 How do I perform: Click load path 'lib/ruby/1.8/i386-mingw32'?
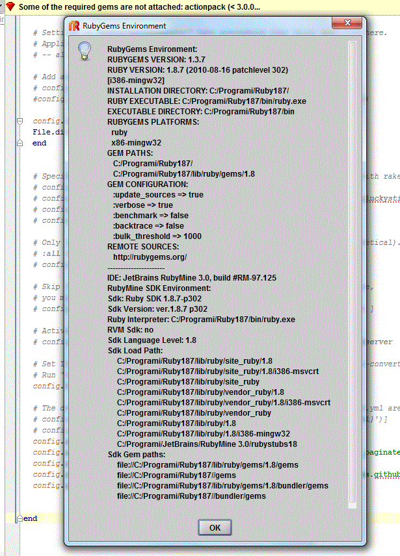click(x=204, y=434)
